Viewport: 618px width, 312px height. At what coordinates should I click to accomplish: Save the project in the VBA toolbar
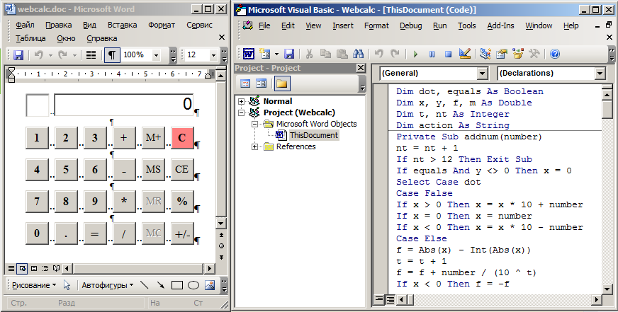pyautogui.click(x=289, y=54)
